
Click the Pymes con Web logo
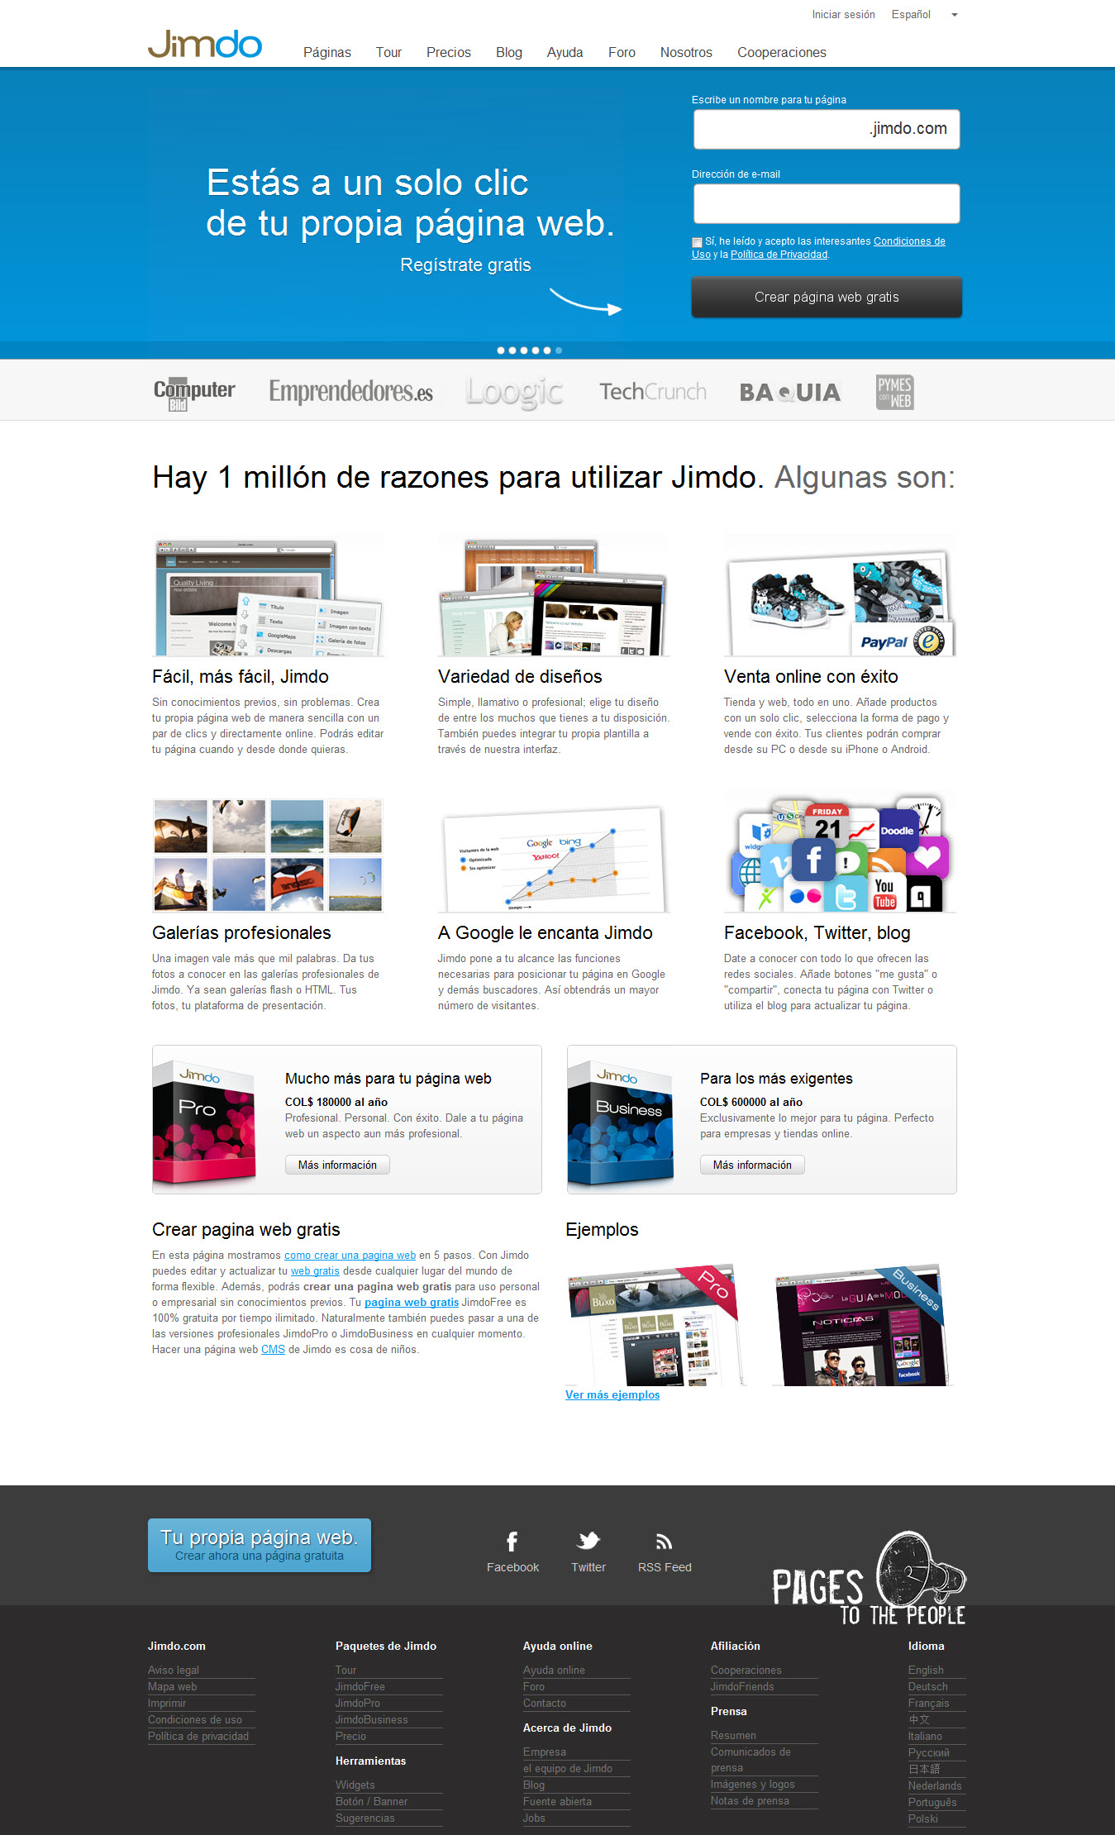[895, 392]
